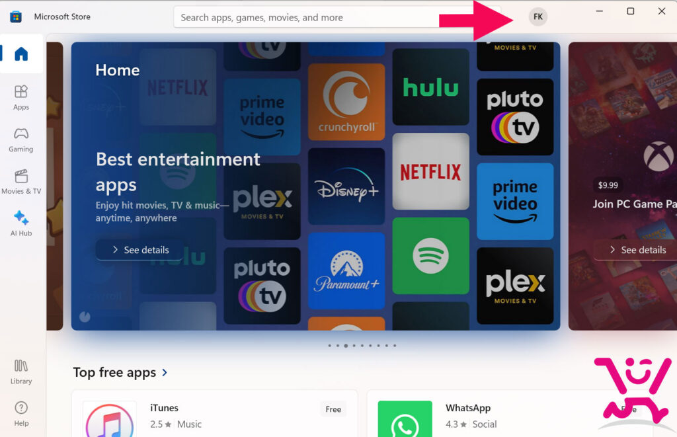This screenshot has height=437, width=677.
Task: Close the Microsoft Store window
Action: (x=661, y=11)
